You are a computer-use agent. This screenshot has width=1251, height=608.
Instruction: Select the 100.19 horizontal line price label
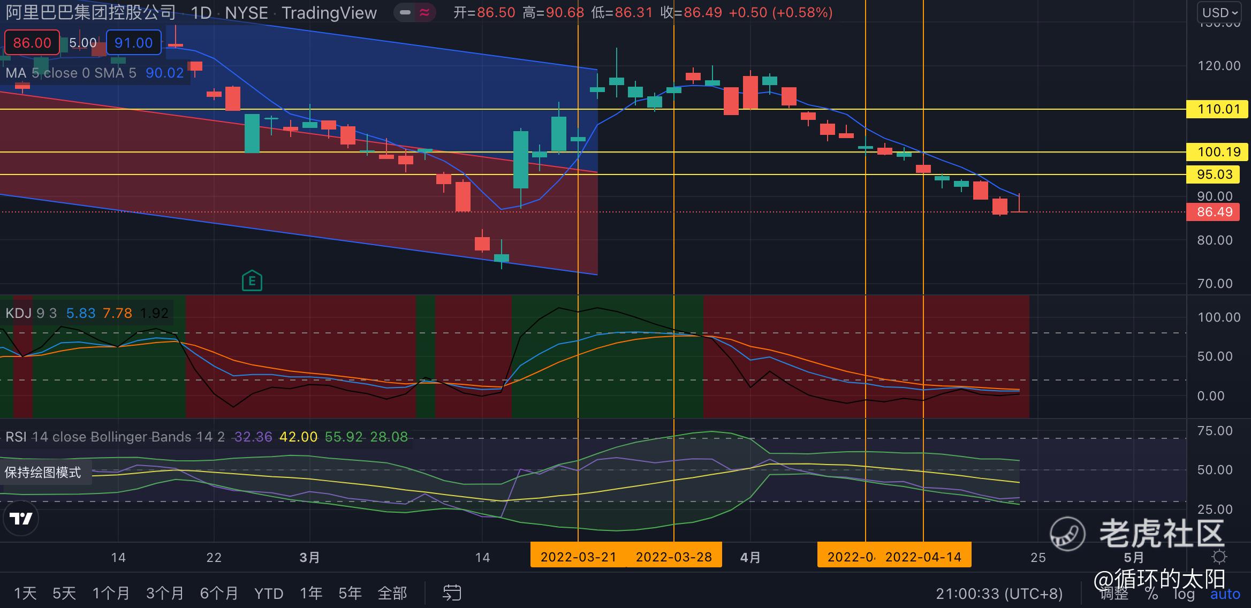tap(1218, 152)
